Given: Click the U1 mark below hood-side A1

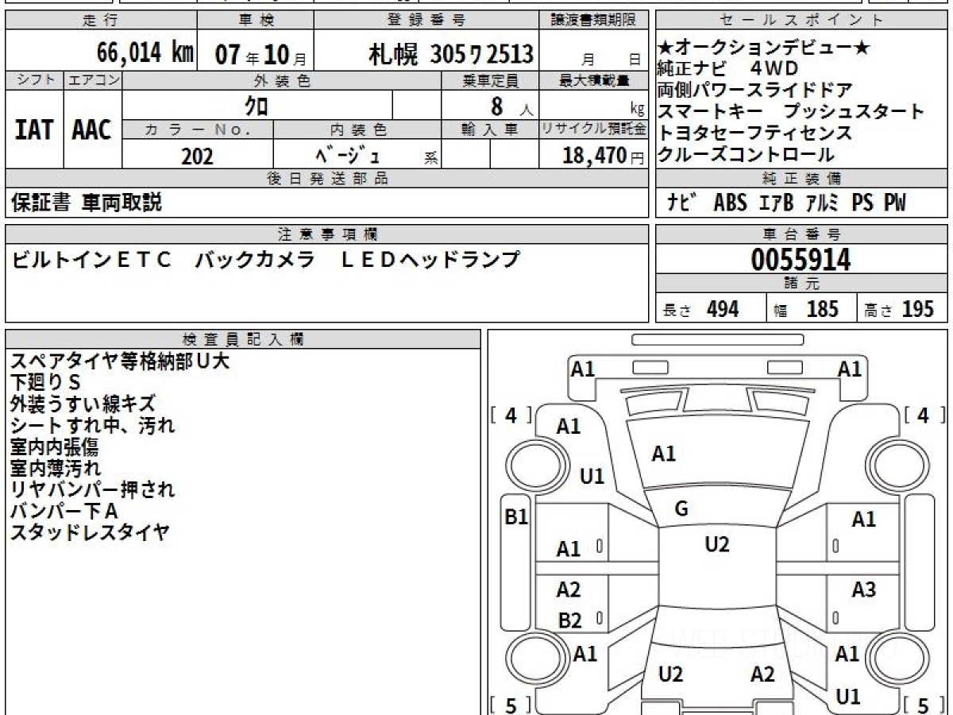Looking at the screenshot, I should click(x=592, y=476).
